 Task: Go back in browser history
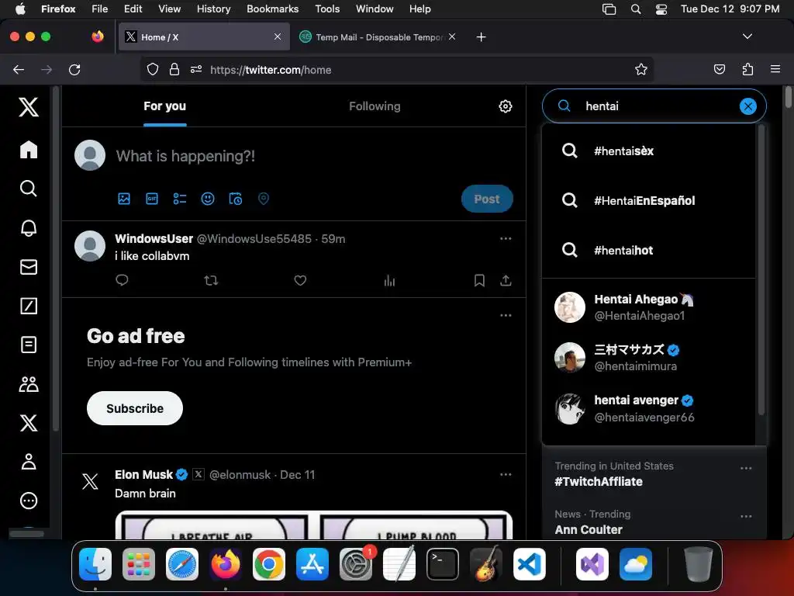coord(19,70)
